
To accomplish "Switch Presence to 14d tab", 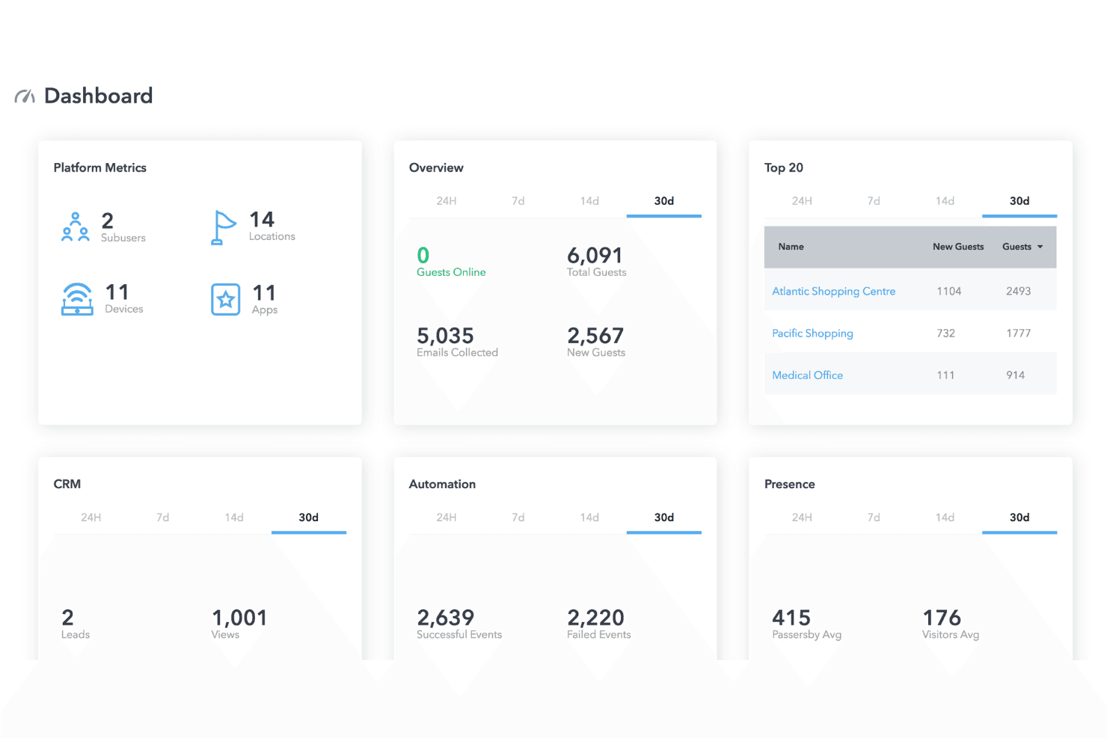I will point(945,517).
